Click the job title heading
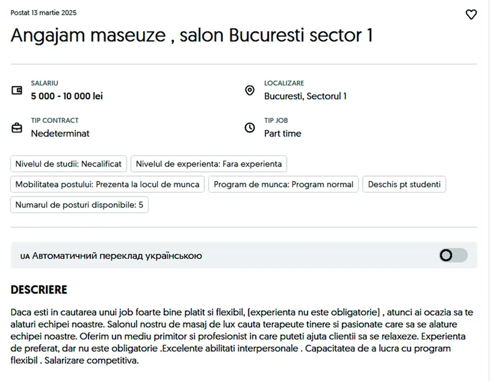 tap(192, 35)
